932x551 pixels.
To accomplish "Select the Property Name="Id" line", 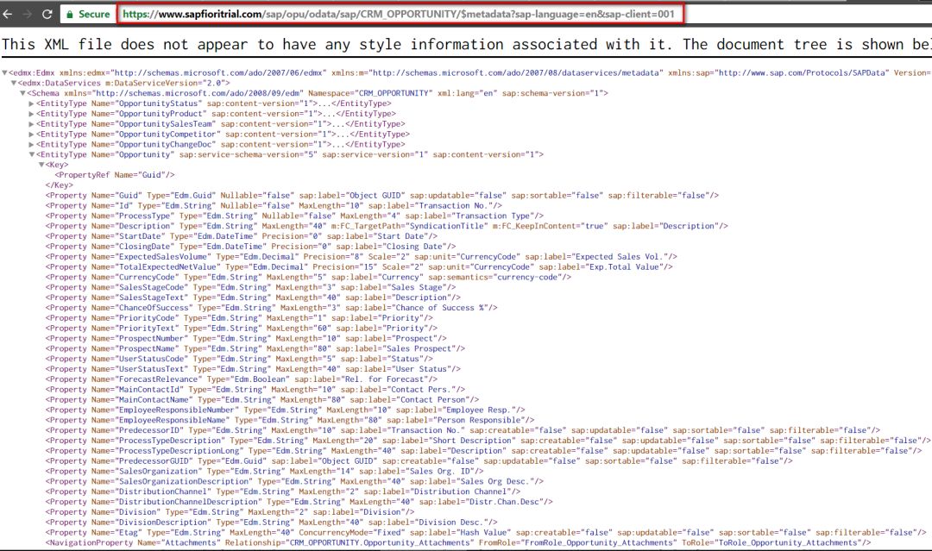I will pos(274,205).
